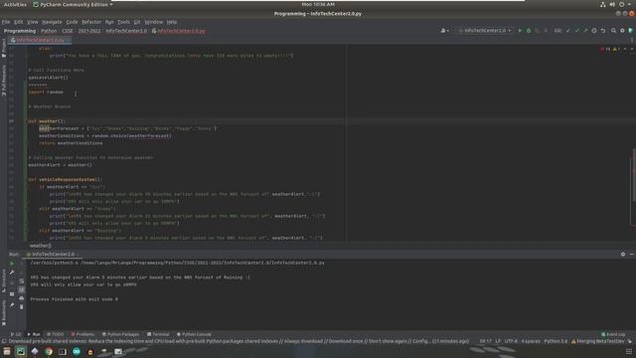Open the Git tool window tab

(16, 334)
